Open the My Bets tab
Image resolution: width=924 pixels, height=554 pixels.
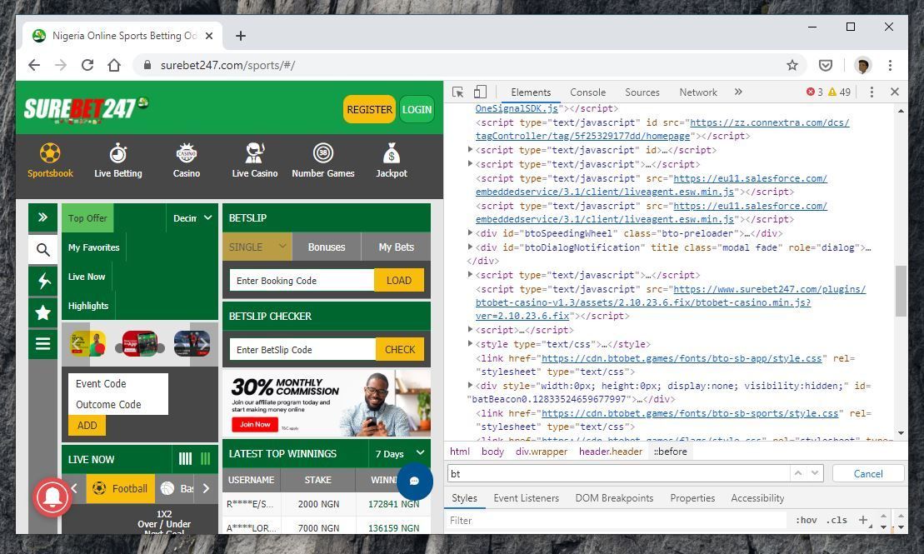point(396,247)
